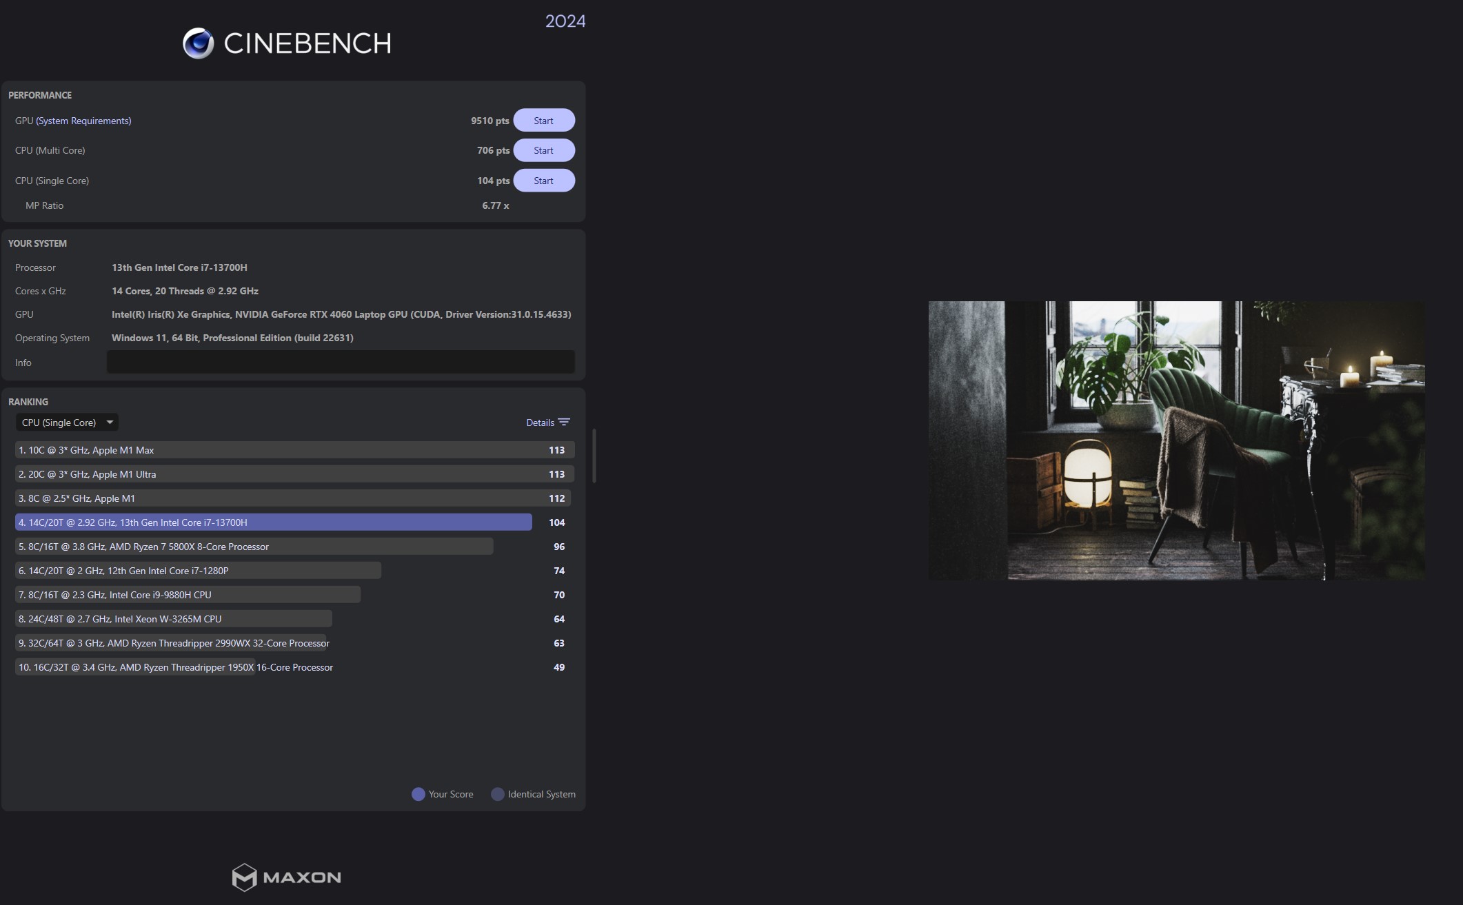Click the Identical System legend color dot
Screen dimensions: 1463x905
coord(498,794)
